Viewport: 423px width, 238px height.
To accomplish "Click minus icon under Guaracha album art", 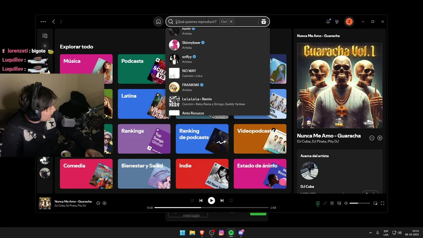I will (372, 138).
